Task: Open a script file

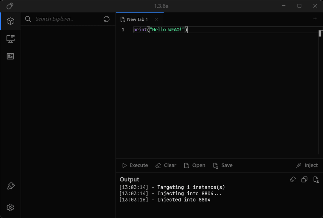Action: coord(195,165)
